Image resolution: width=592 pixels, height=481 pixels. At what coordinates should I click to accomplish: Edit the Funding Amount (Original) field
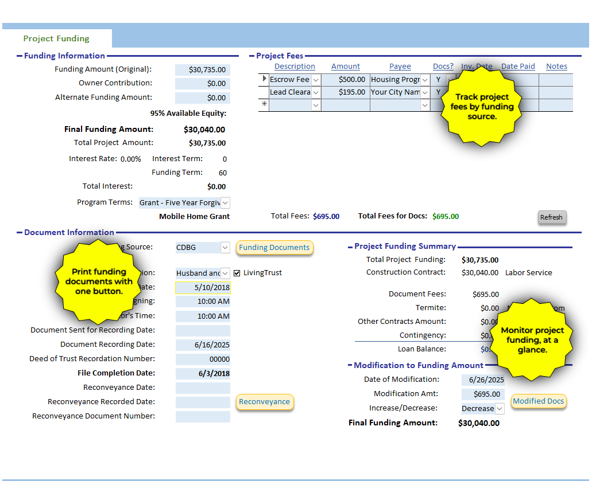(202, 70)
